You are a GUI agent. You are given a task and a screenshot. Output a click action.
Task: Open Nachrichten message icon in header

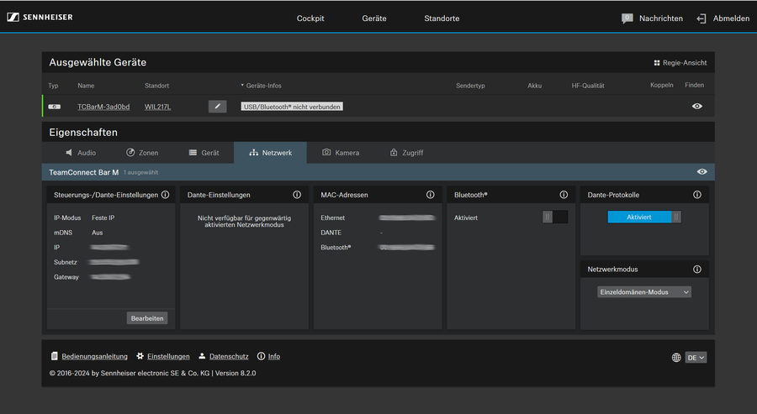point(627,18)
